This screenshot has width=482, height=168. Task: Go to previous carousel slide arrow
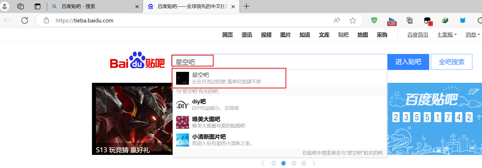(263, 163)
